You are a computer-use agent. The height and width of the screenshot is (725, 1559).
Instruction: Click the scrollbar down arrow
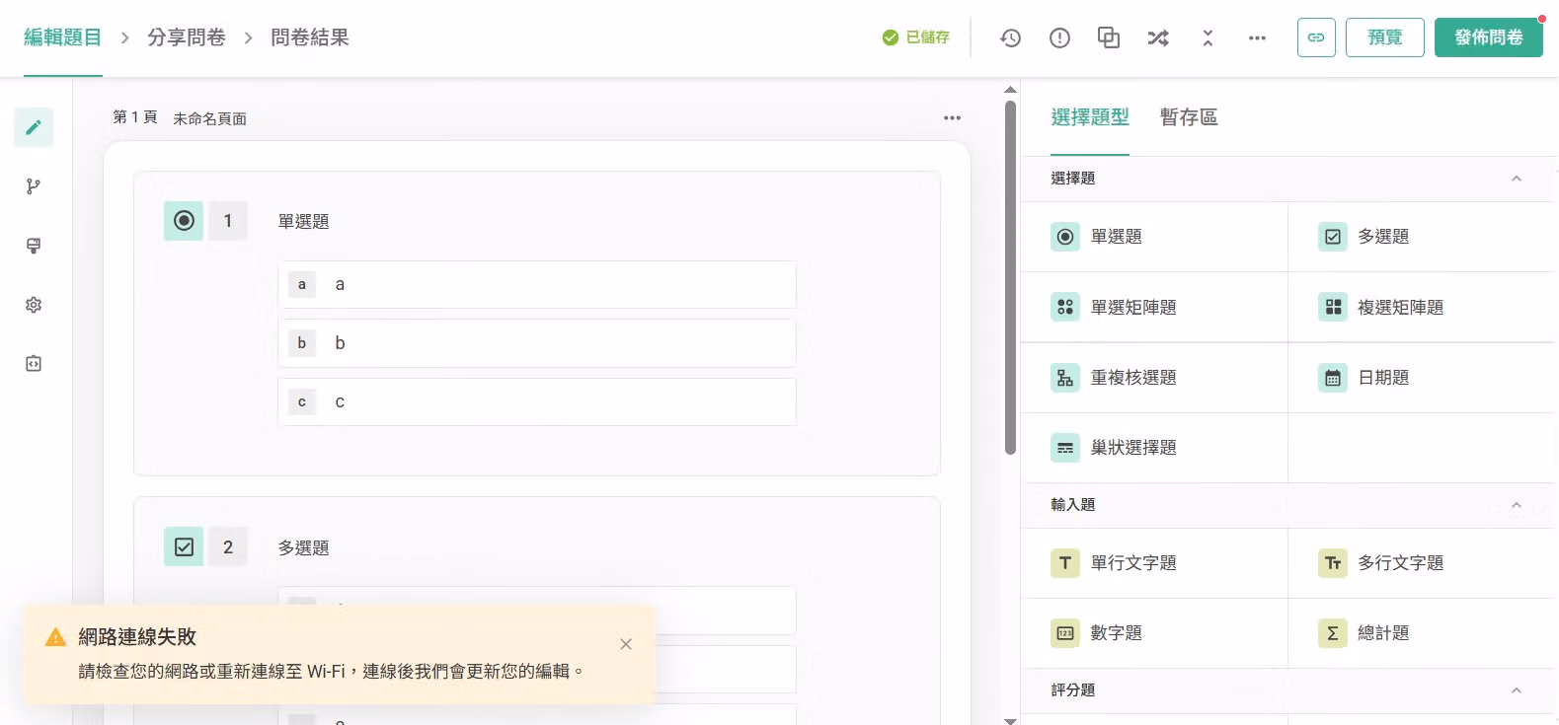coord(1010,721)
